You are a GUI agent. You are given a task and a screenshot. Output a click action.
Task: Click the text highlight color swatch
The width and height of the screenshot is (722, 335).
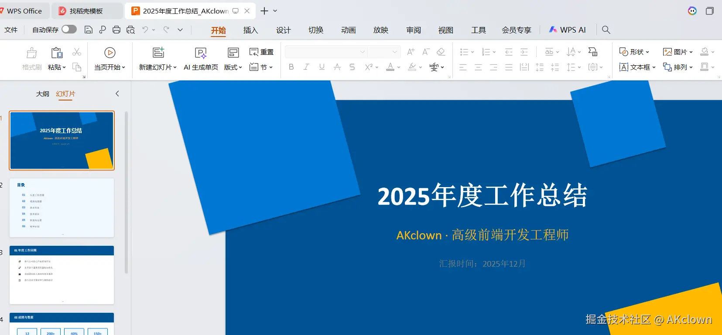tap(412, 67)
